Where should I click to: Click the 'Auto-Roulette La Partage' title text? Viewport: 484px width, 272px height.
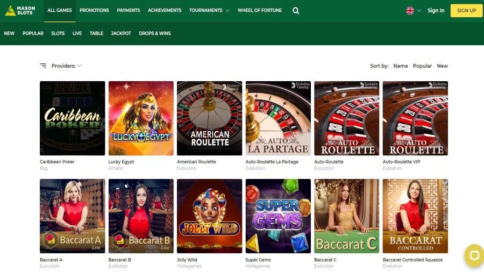[x=272, y=162]
